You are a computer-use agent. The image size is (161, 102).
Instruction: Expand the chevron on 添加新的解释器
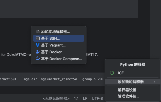click(154, 82)
